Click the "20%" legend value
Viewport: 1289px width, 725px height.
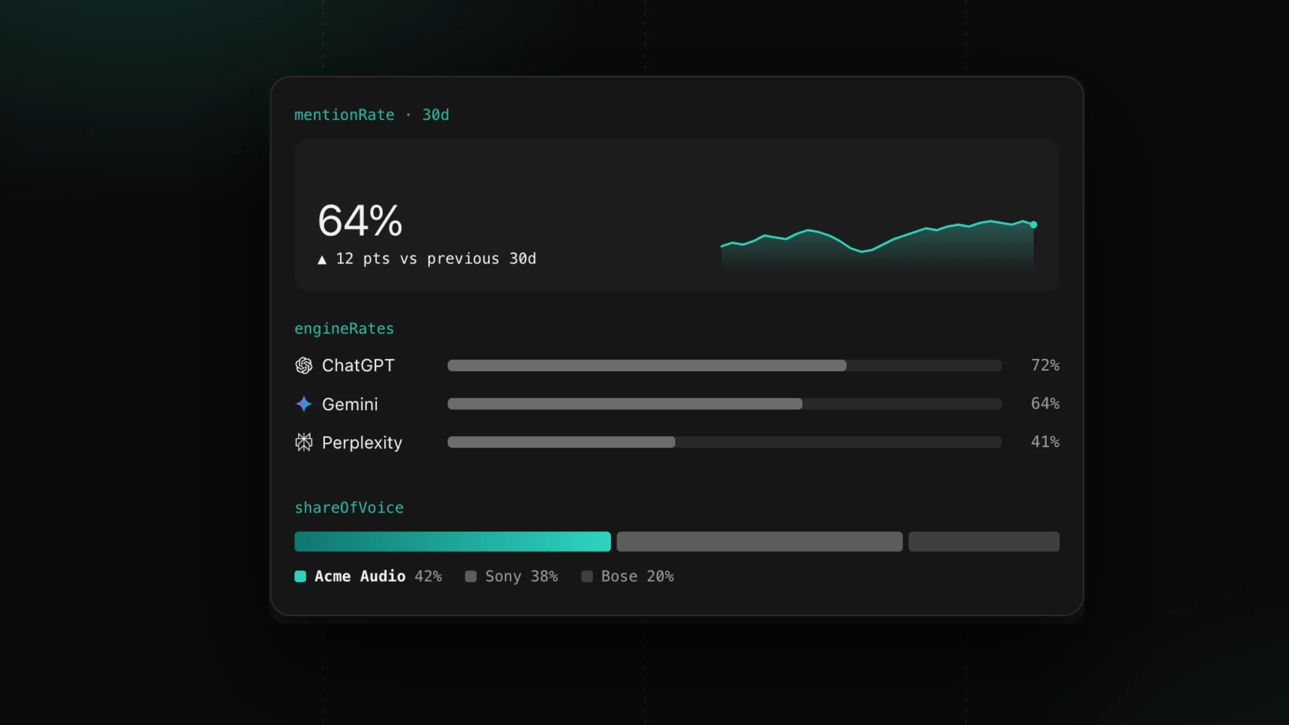(661, 576)
